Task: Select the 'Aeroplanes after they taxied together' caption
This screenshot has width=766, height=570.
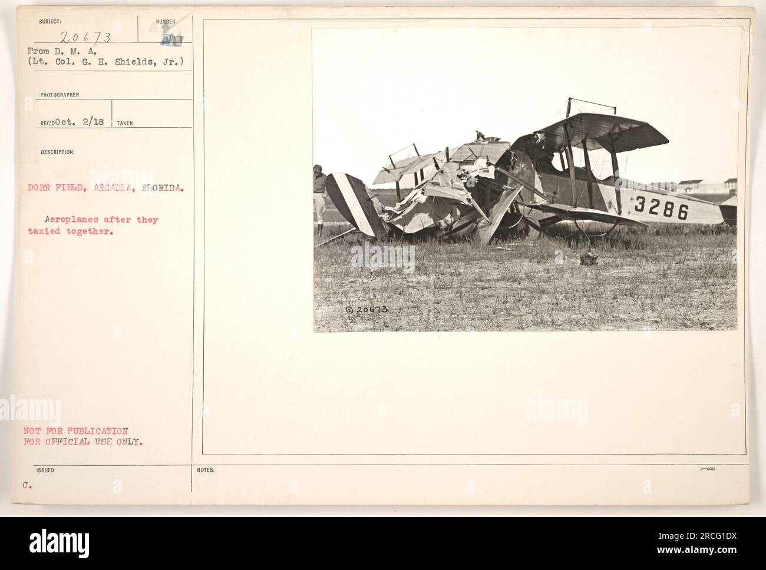Action: pyautogui.click(x=93, y=225)
